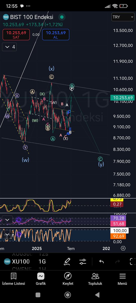Tap the Wi-Fi status icon
This screenshot has width=136, height=303.
click(x=115, y=6)
